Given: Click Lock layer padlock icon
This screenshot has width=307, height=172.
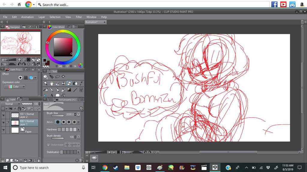Looking at the screenshot, I should [19, 109].
